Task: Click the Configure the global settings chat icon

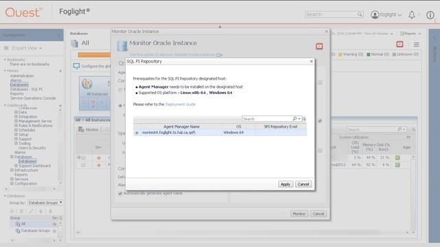Action: [x=76, y=66]
